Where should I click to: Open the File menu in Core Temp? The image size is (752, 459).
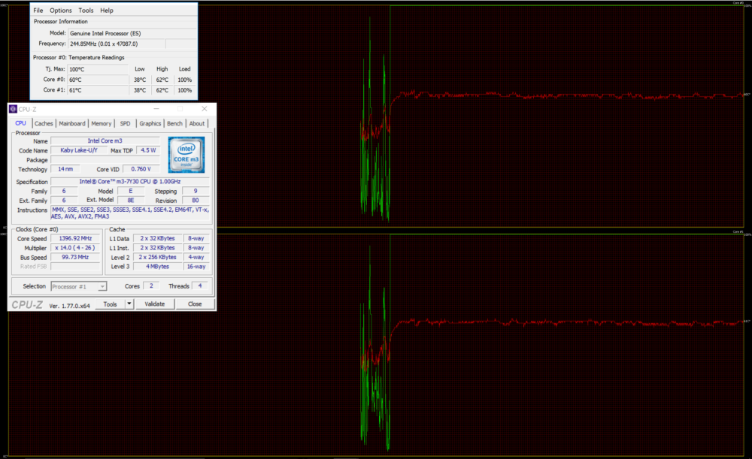point(38,11)
